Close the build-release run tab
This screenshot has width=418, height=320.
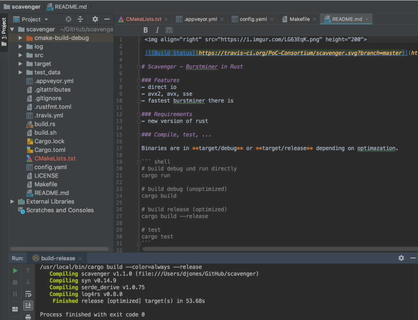(80, 259)
